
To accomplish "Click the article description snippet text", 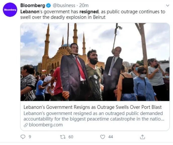I will click(x=94, y=116).
